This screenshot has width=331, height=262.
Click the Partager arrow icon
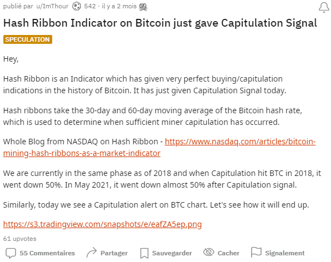click(x=92, y=253)
